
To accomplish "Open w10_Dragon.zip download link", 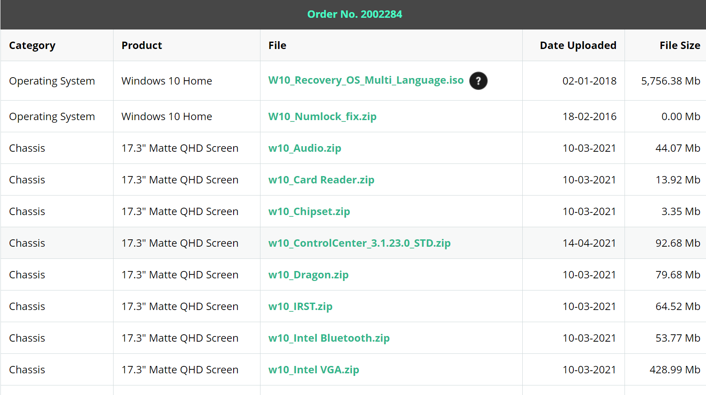I will coord(308,275).
